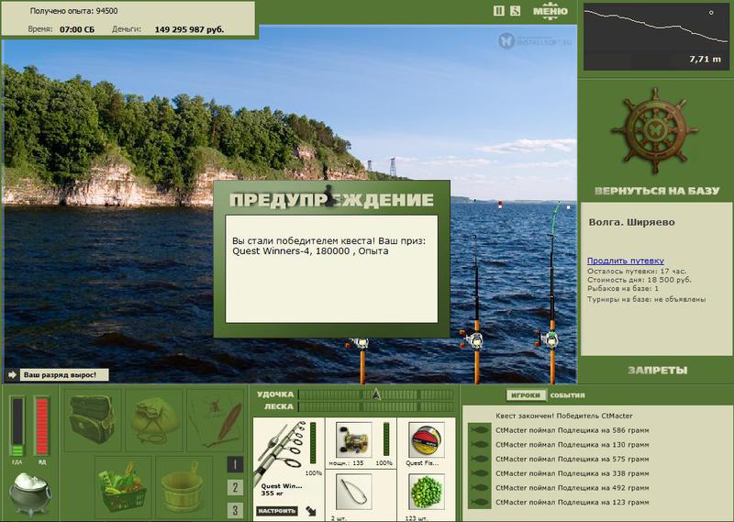The width and height of the screenshot is (734, 522).
Task: Open the wooden bucket groundbait icon
Action: [x=183, y=487]
